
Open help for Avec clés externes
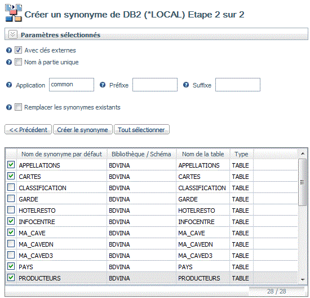pos(9,50)
